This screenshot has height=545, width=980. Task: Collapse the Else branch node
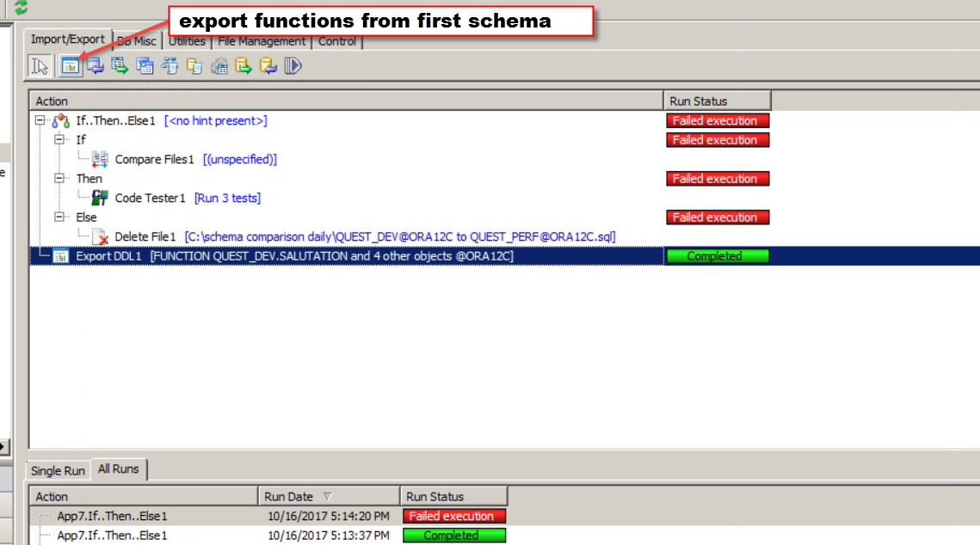tap(59, 217)
